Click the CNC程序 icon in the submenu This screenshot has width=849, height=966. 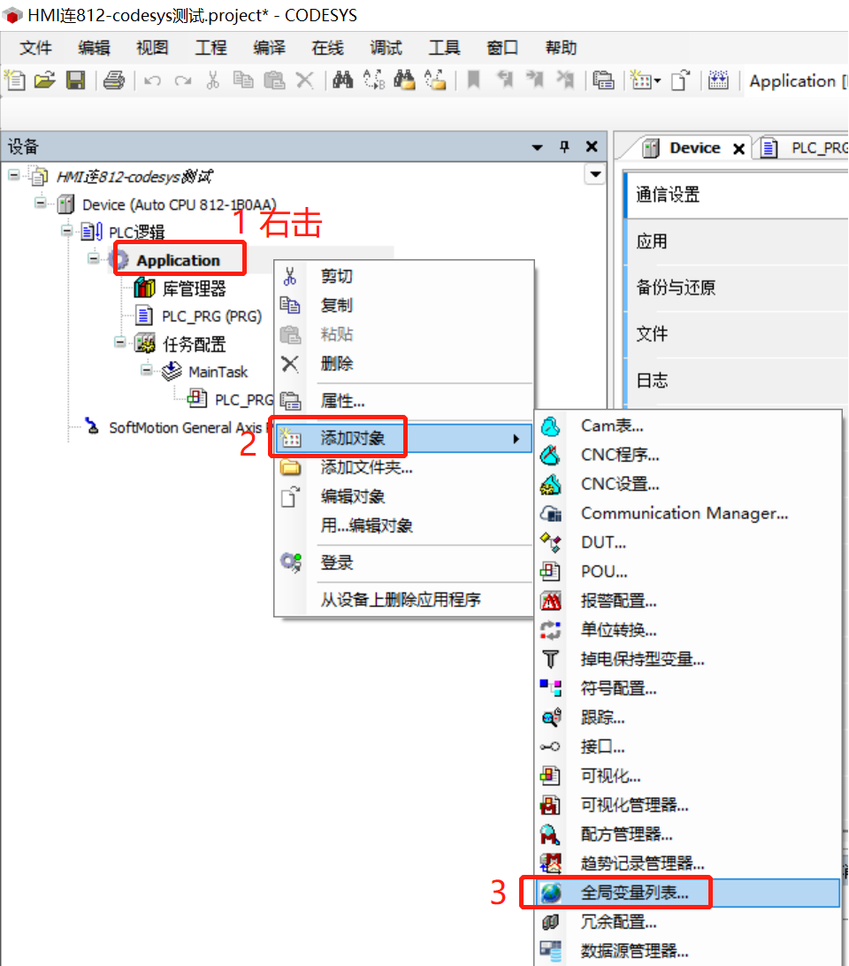point(550,455)
